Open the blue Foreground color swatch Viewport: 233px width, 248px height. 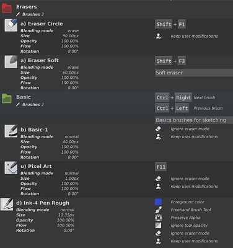(159, 202)
